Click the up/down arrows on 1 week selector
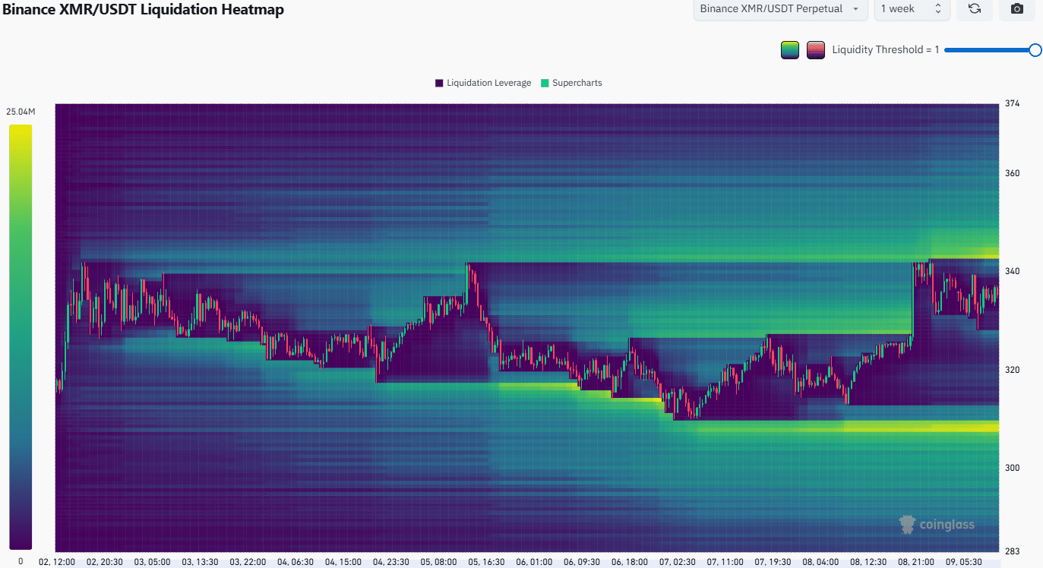This screenshot has height=568, width=1043. tap(938, 9)
